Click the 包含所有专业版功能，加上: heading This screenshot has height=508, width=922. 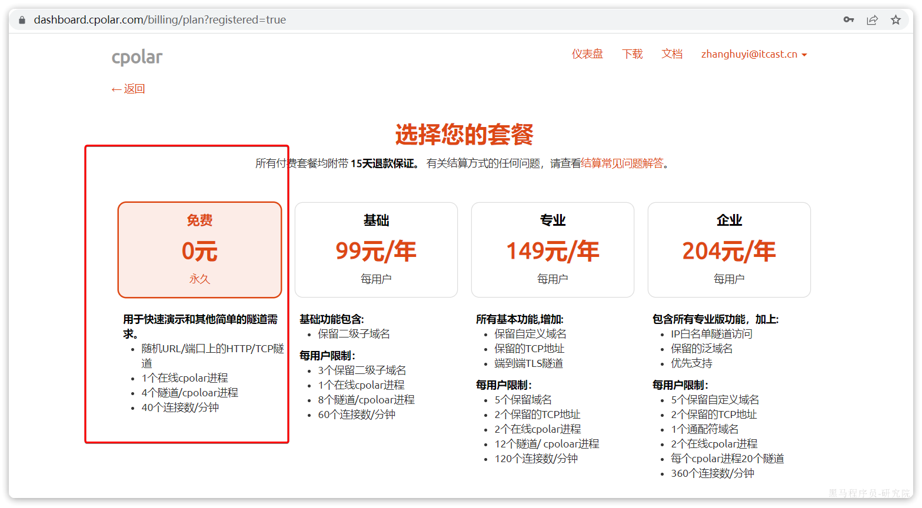click(715, 319)
